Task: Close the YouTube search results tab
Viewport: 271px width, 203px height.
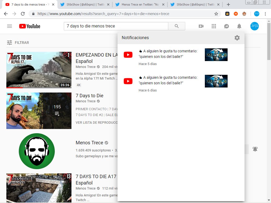Action: 53,4
